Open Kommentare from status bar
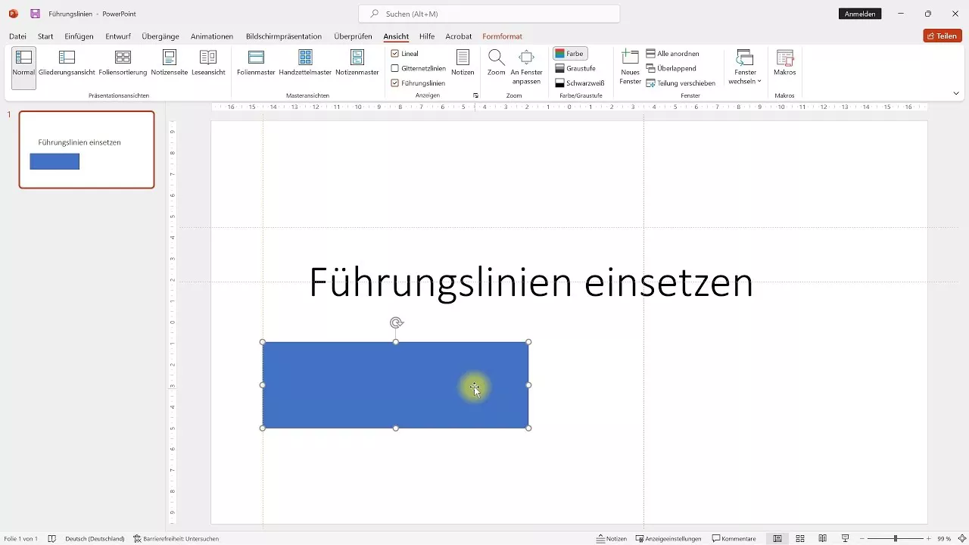 (734, 539)
